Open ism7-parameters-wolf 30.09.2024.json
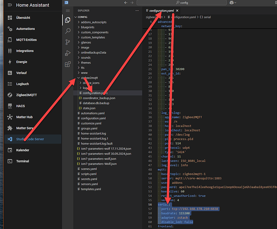Viewport: 277px width, 229px height. coord(106,154)
